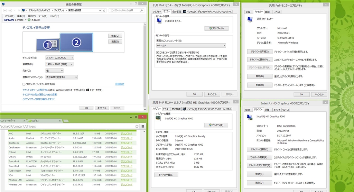Click the search magnifier in control panel
The width and height of the screenshot is (354, 192).
tap(141, 10)
